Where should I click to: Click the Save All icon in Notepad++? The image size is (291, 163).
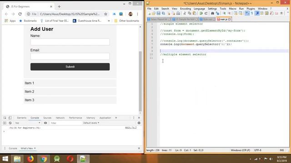click(164, 13)
